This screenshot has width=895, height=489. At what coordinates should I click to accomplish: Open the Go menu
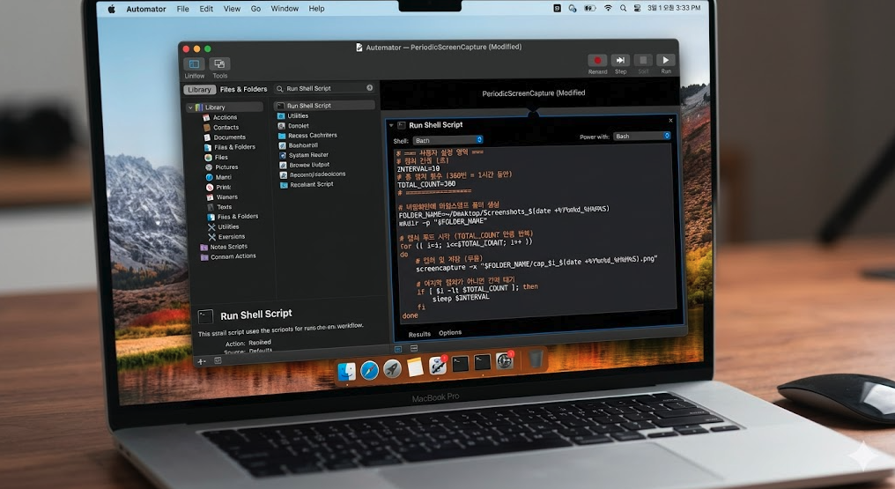coord(255,9)
